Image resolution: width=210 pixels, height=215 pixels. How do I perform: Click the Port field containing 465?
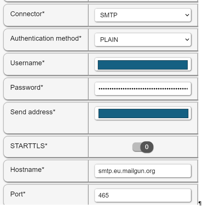[142, 195]
